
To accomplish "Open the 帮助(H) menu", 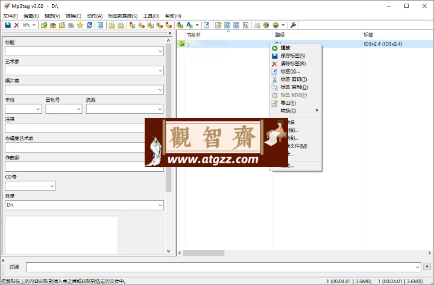I will pos(173,16).
